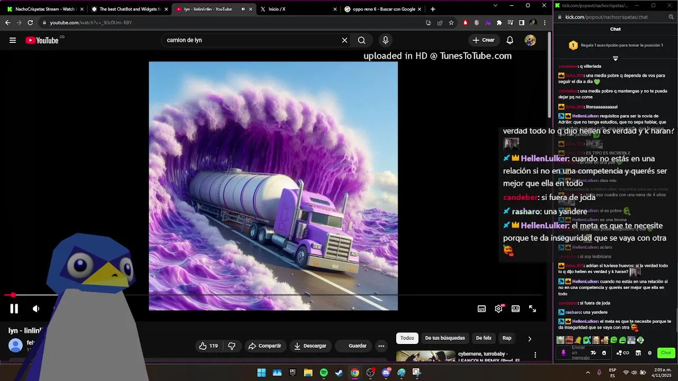Open Chrome media controls icon
This screenshot has width=678, height=381.
(x=510, y=23)
